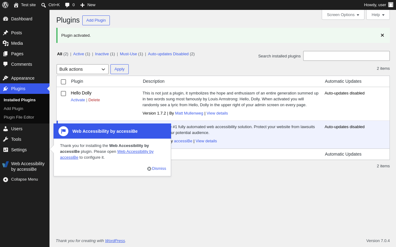Click the Pages icon in sidebar
This screenshot has height=247, width=396.
[x=6, y=54]
